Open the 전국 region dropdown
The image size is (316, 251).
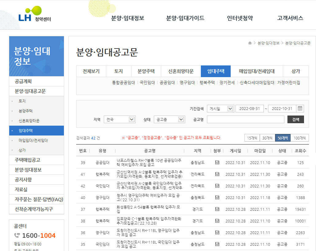[119, 119]
